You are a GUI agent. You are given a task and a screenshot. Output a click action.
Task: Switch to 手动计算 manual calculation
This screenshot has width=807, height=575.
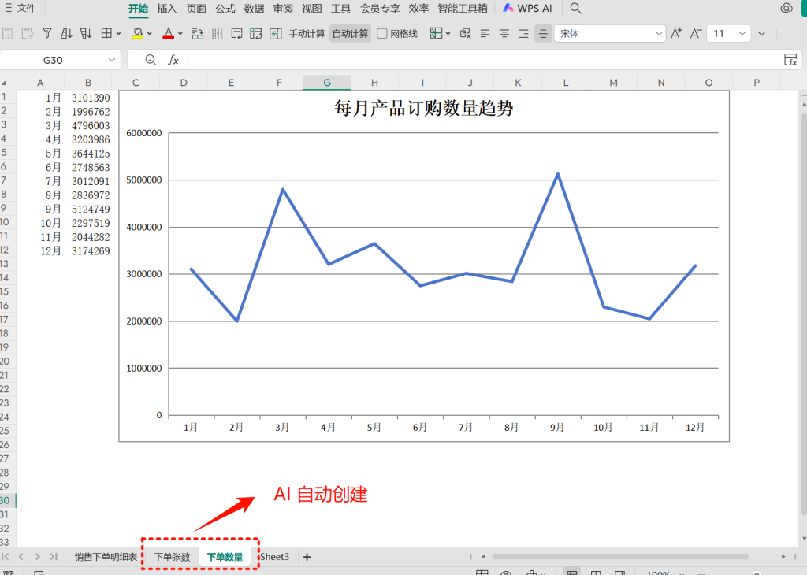point(307,33)
